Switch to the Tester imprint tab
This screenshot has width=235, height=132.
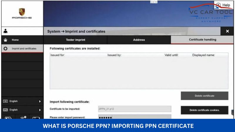coord(75,40)
